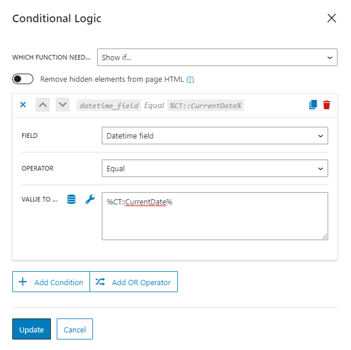The width and height of the screenshot is (351, 350).
Task: Move the condition down with the down arrow
Action: pos(62,105)
